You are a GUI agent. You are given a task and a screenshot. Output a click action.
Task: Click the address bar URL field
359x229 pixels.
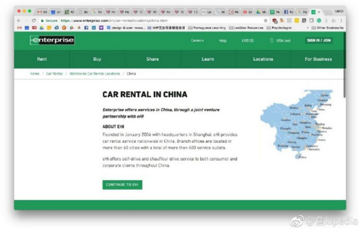[151, 20]
